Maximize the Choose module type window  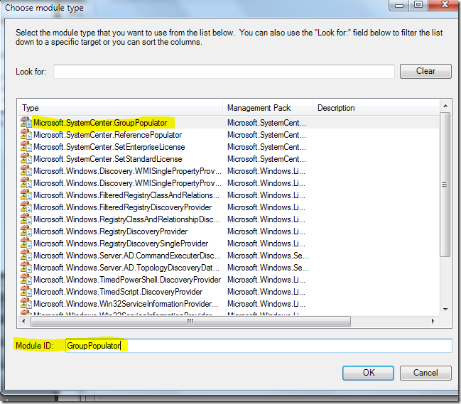pyautogui.click(x=418, y=5)
